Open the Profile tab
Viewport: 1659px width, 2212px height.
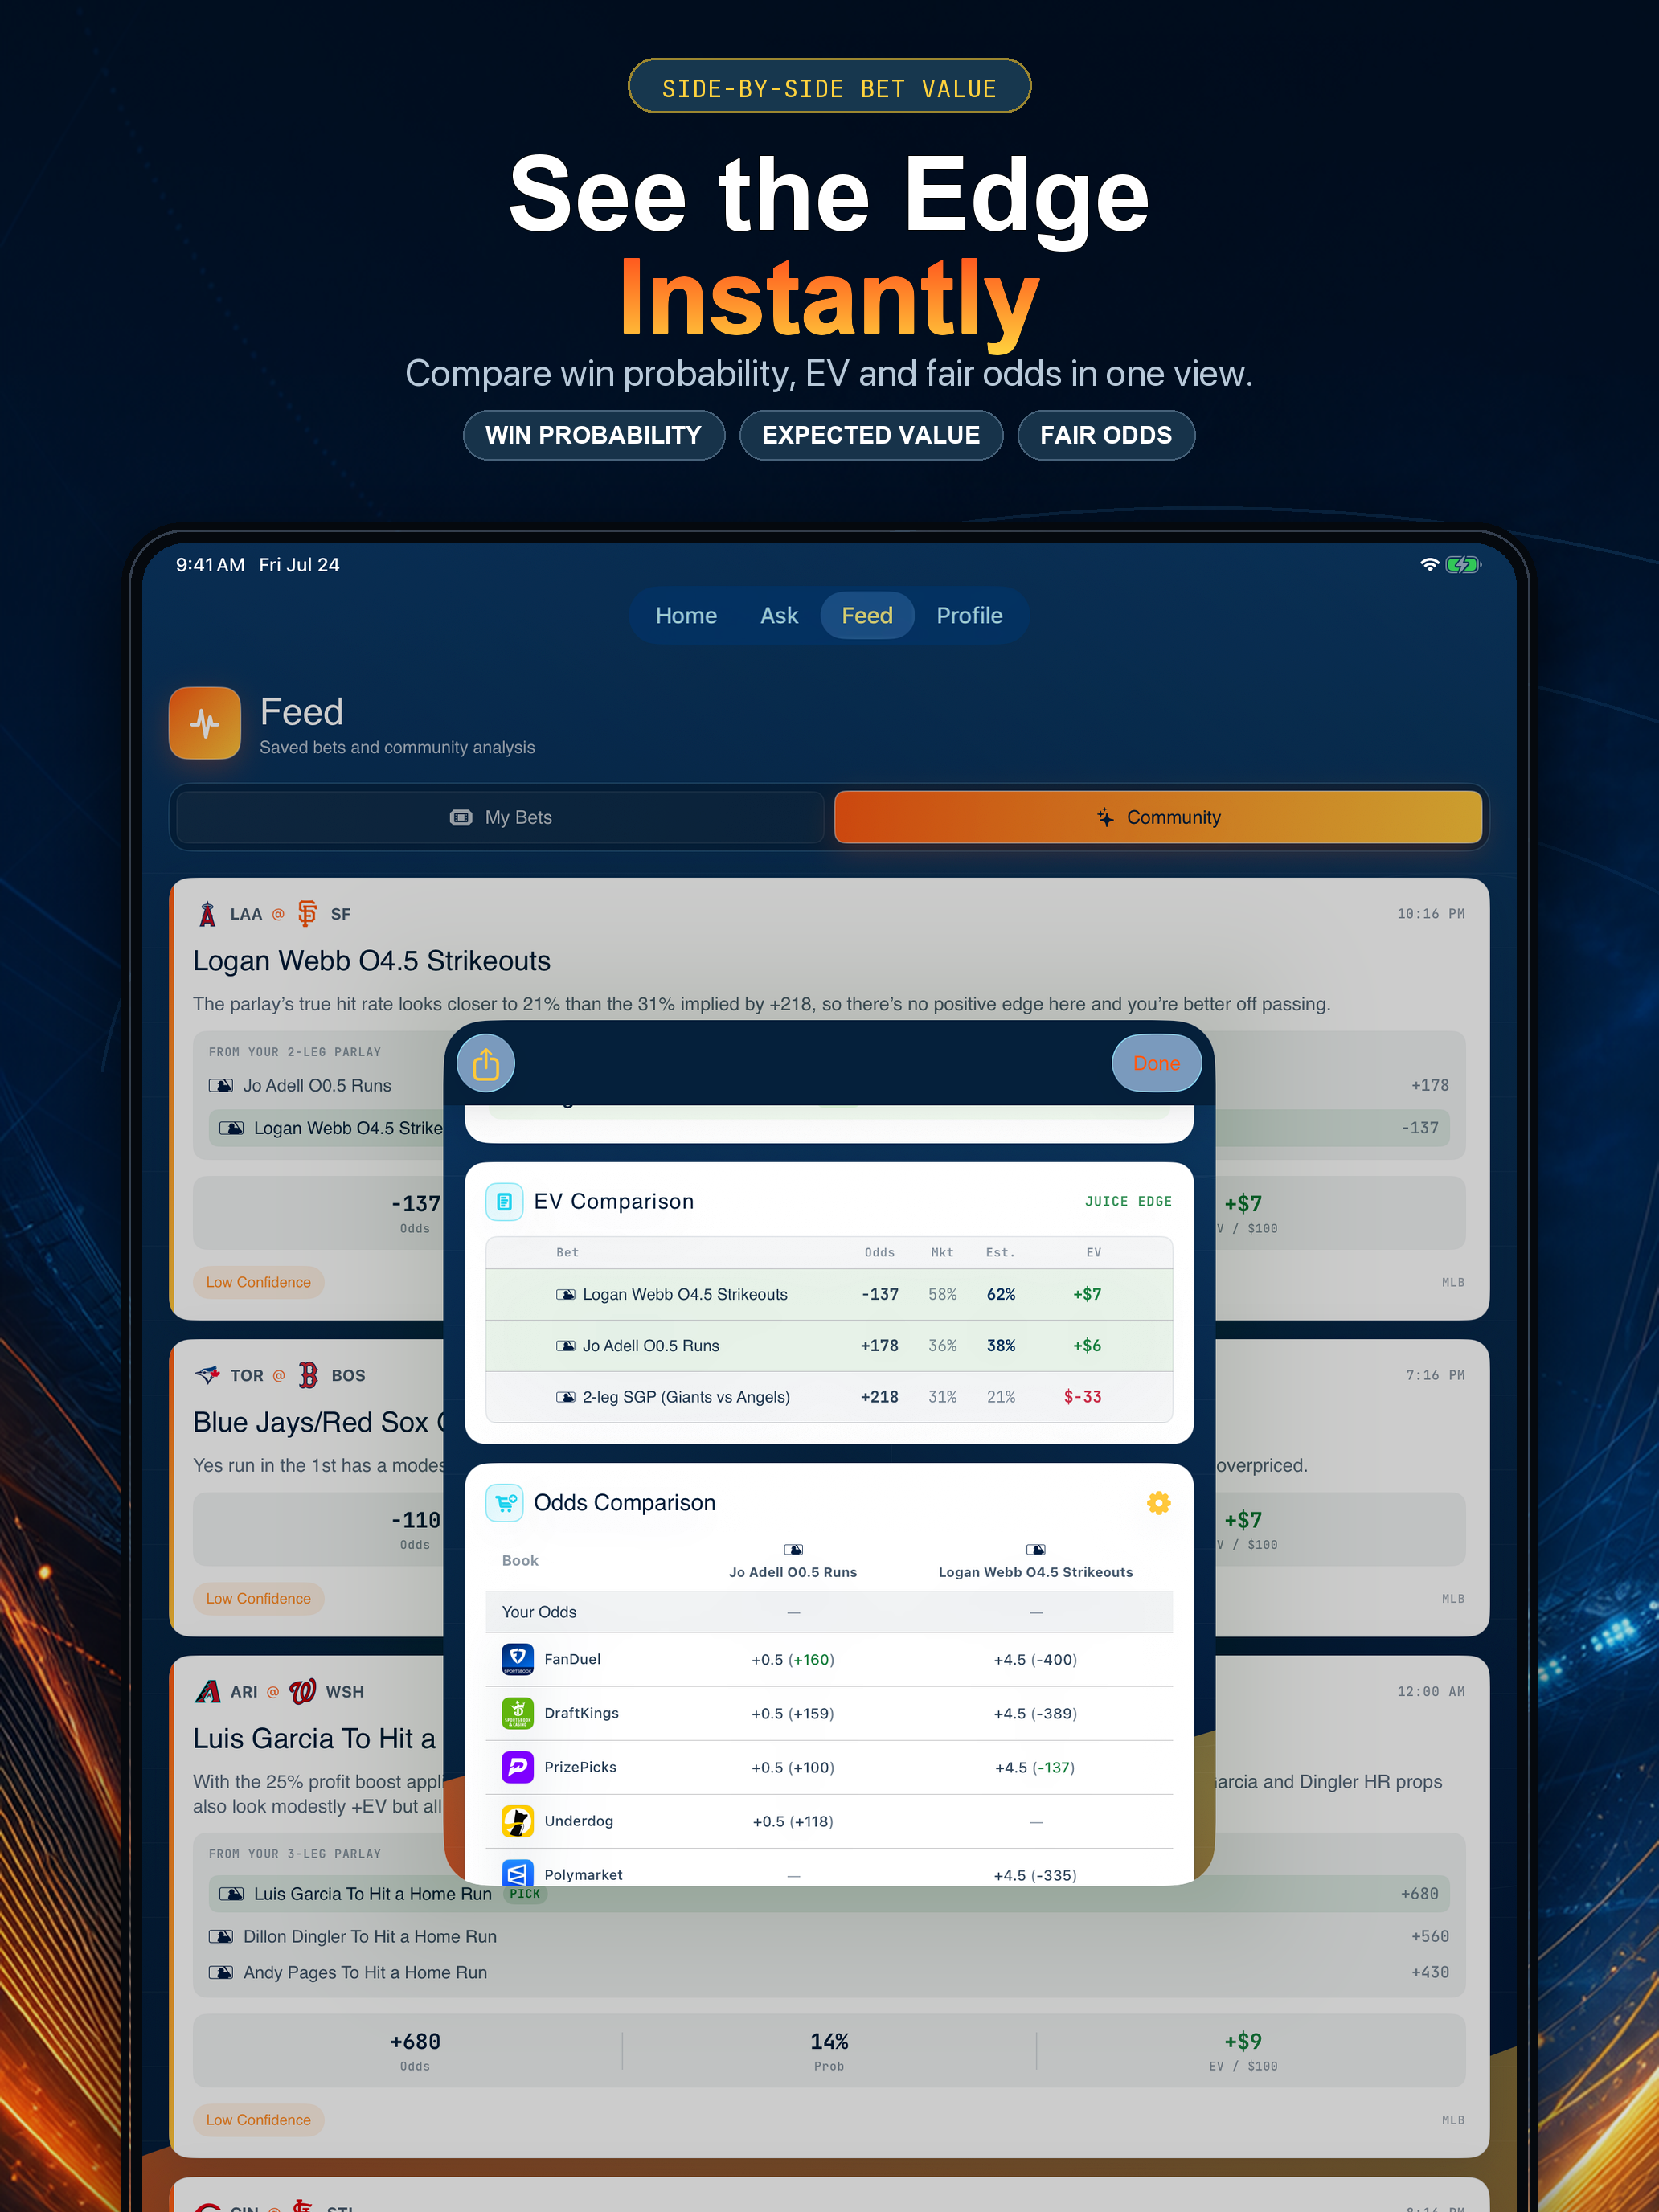tap(969, 616)
